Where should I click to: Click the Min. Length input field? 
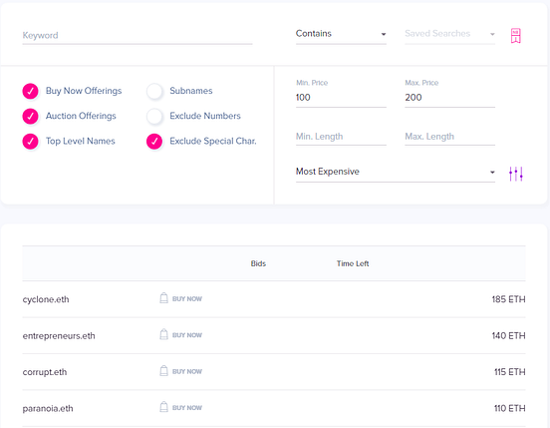(341, 137)
